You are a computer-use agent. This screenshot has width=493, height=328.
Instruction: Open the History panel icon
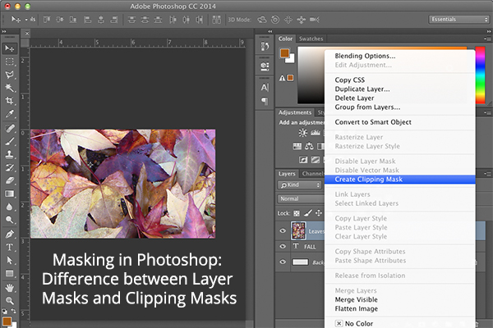click(x=265, y=47)
